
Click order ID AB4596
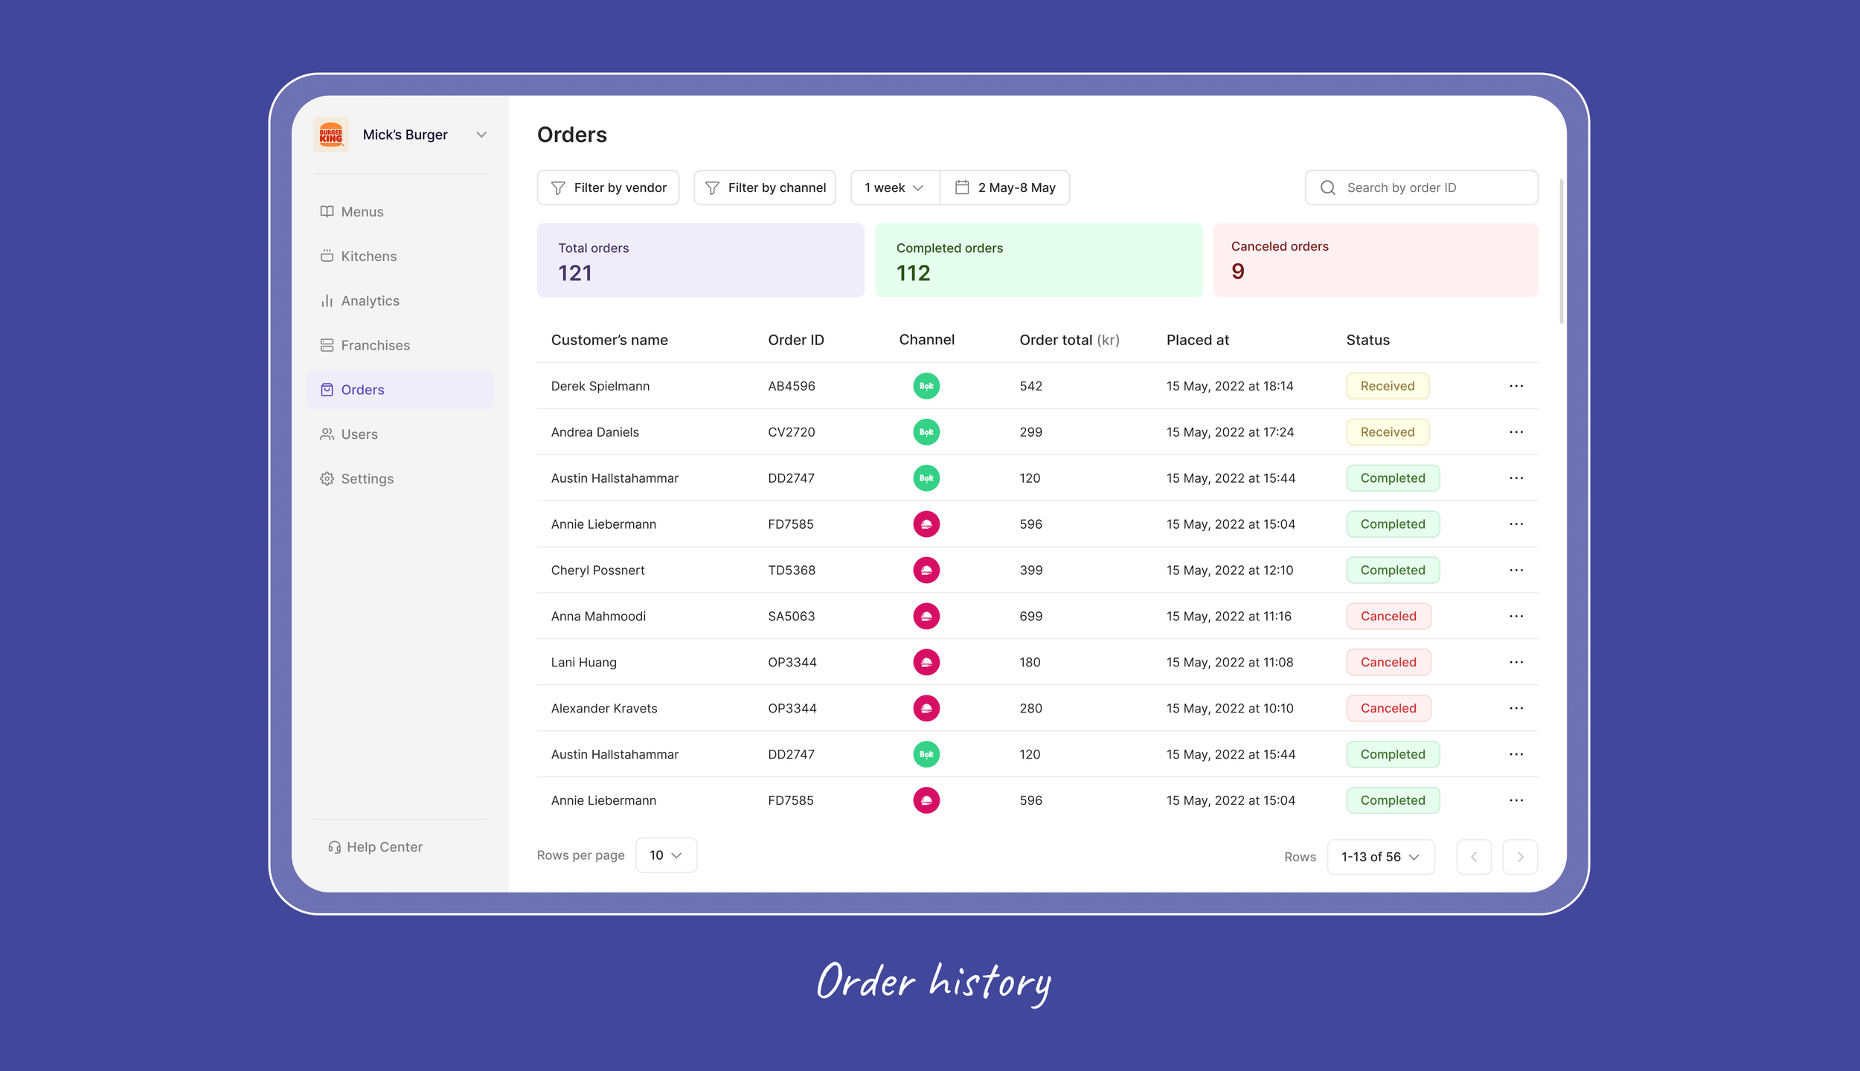792,386
